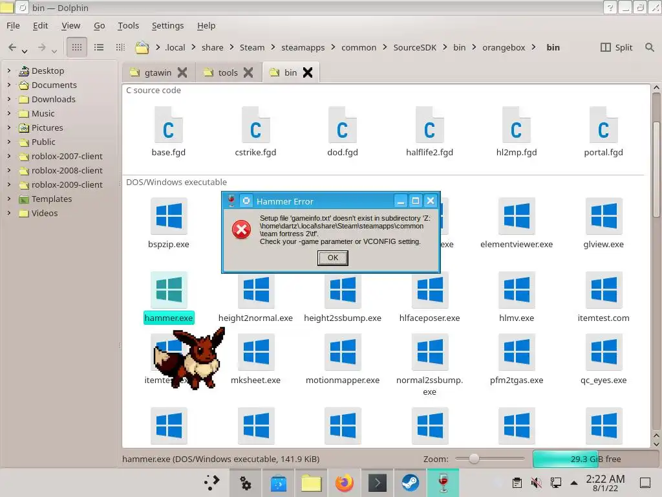Select the cstrike.fgd file icon
This screenshot has width=662, height=497.
coord(255,125)
